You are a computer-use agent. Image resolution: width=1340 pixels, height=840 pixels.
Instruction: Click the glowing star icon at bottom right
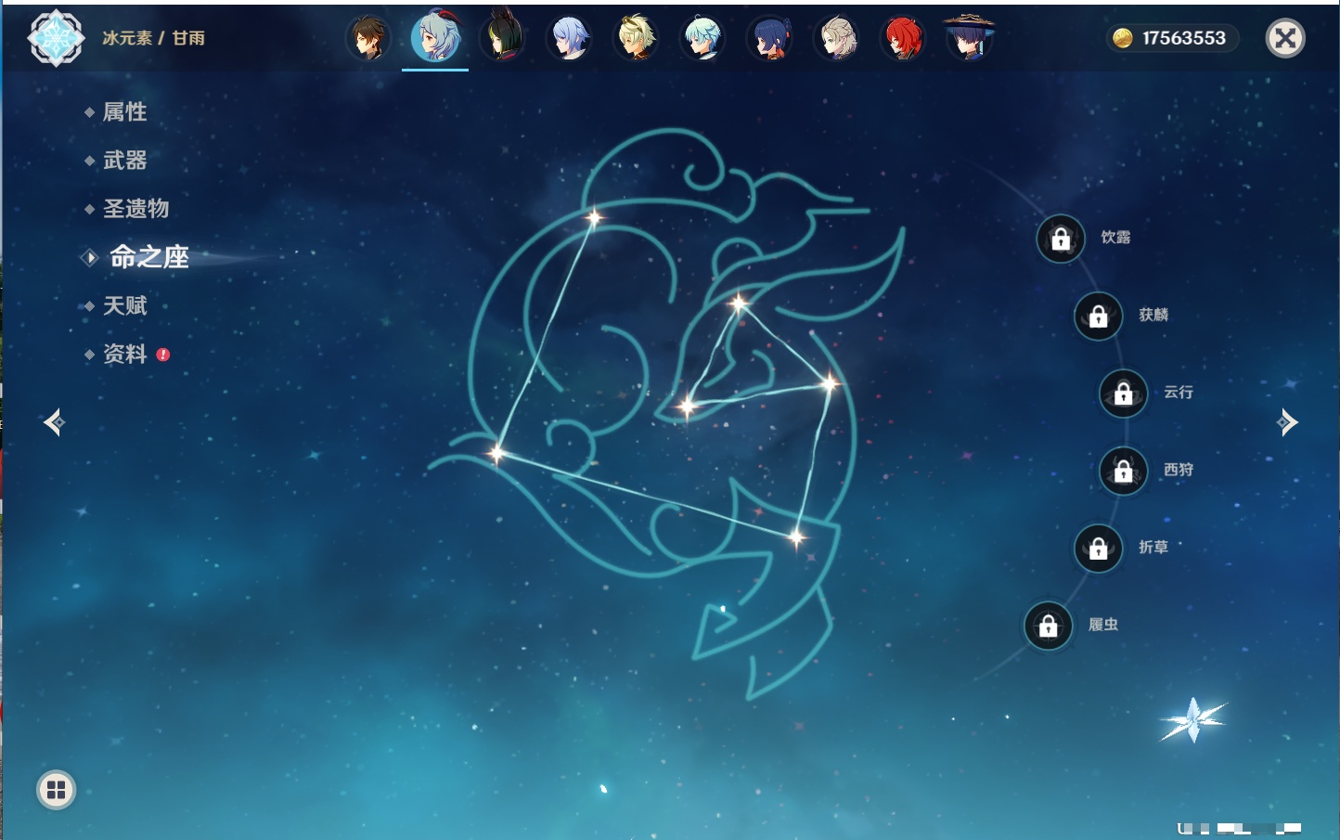pos(1192,720)
